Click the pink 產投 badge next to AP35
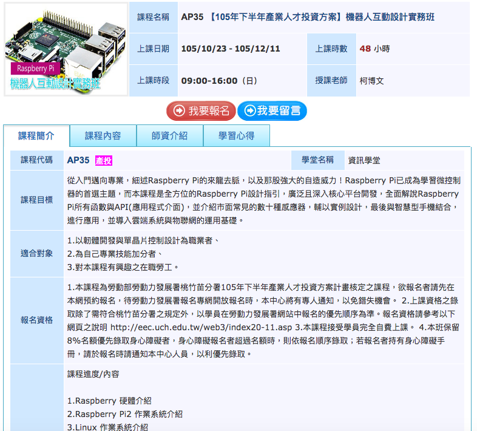The width and height of the screenshot is (477, 431). coord(104,161)
